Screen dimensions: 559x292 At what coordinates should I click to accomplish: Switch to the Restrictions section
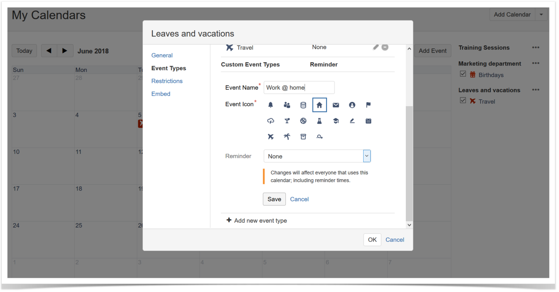point(167,81)
